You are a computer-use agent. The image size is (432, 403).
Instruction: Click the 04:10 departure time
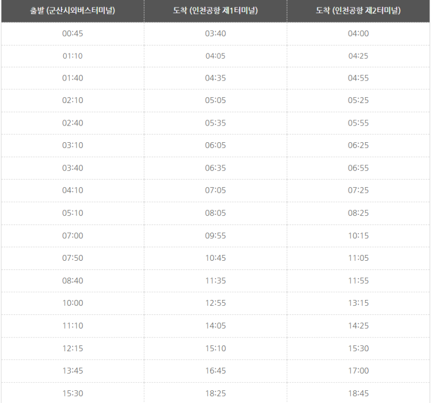pos(73,190)
